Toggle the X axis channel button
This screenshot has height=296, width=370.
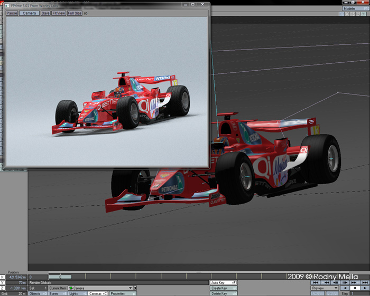tap(3, 277)
